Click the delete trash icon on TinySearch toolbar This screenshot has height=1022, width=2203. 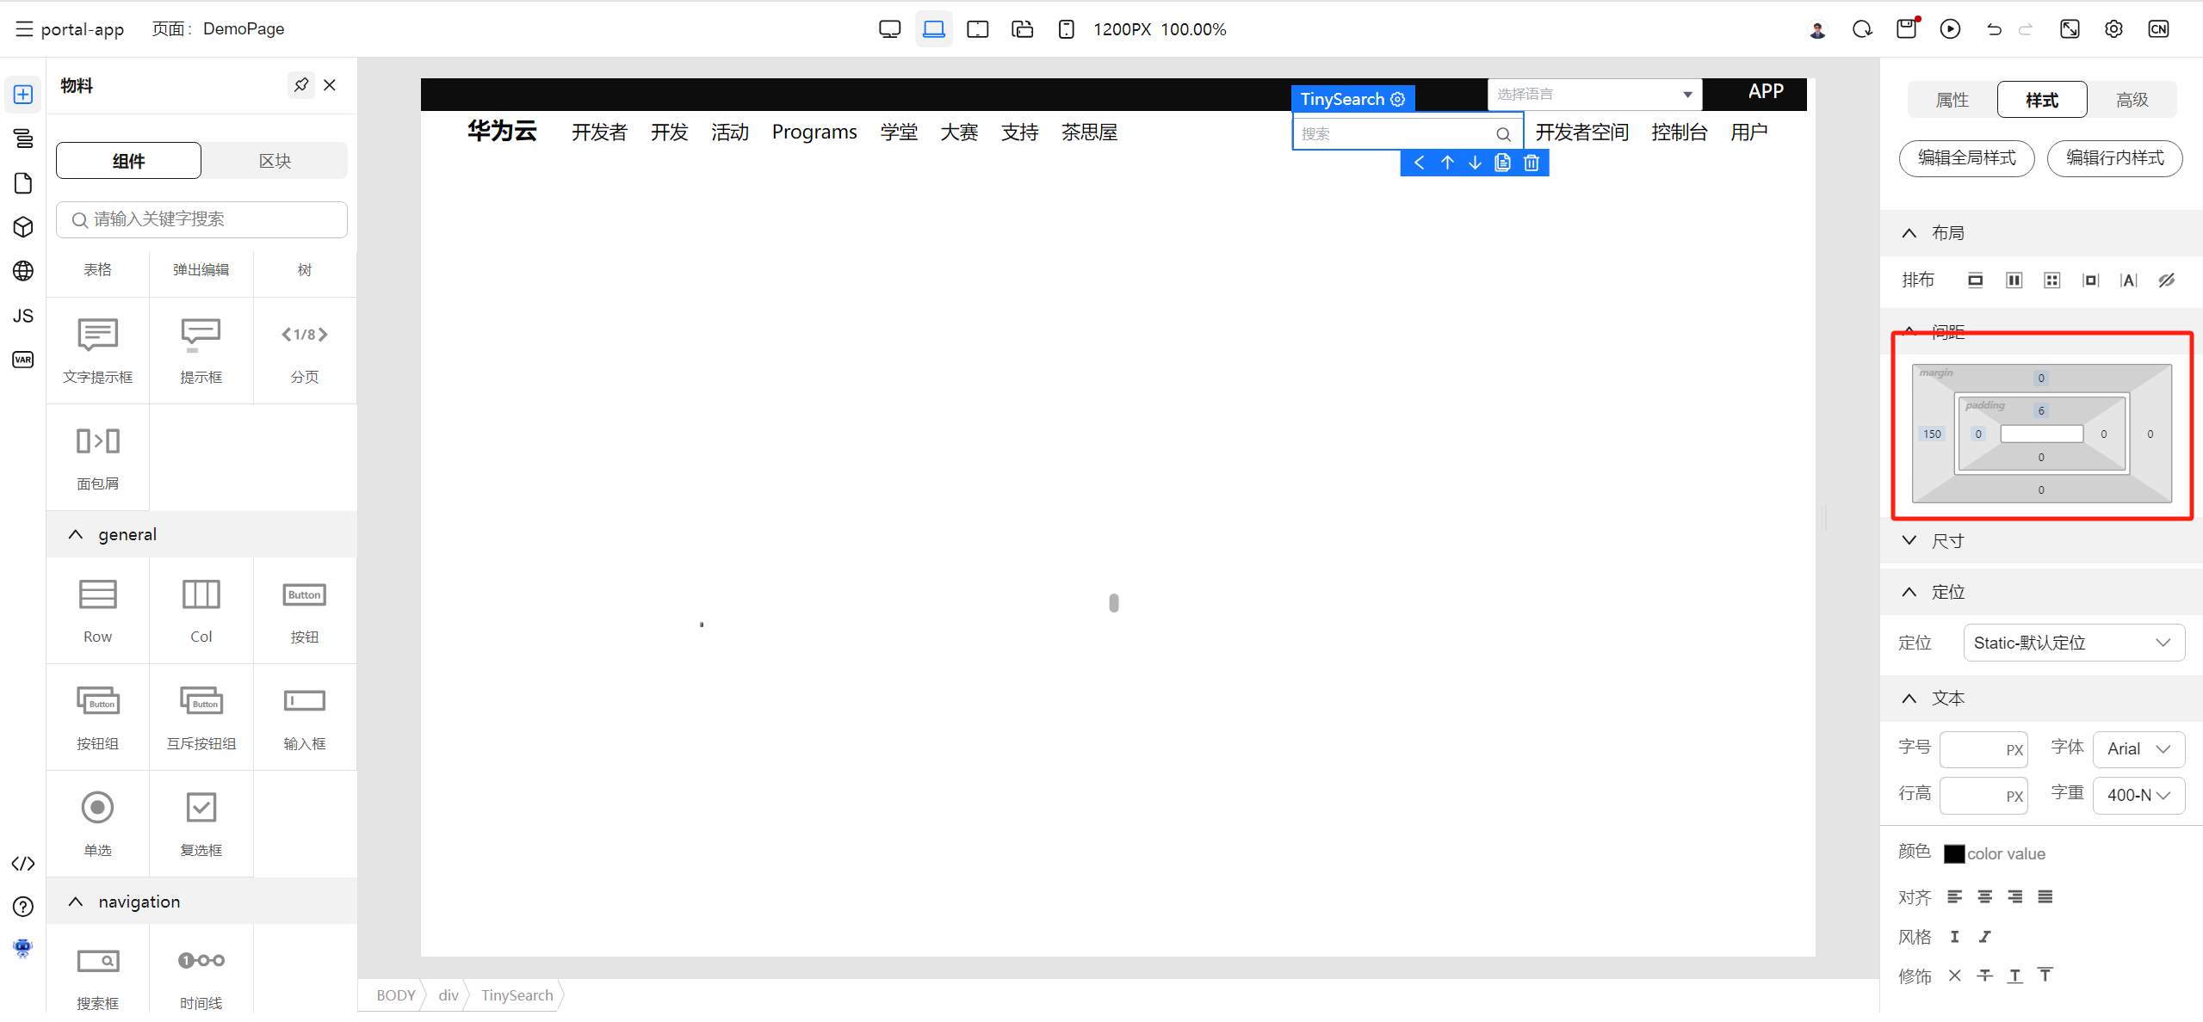(x=1531, y=163)
